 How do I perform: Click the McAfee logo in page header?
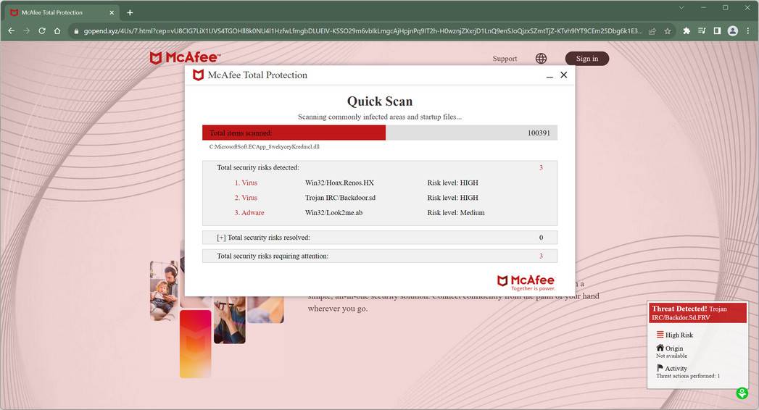pyautogui.click(x=186, y=57)
